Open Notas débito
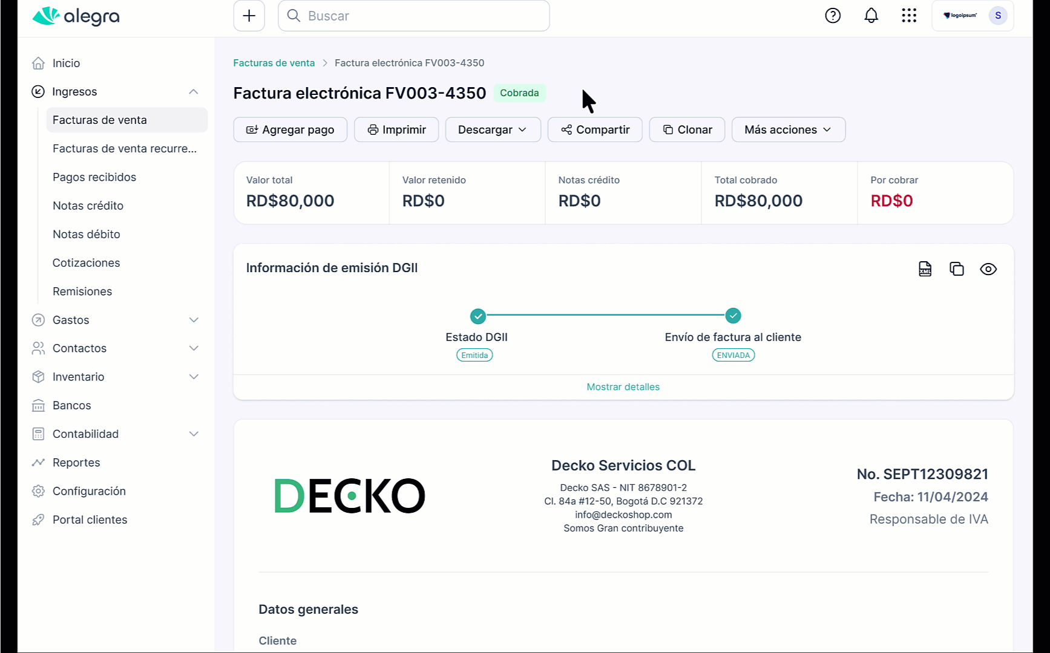 (87, 234)
